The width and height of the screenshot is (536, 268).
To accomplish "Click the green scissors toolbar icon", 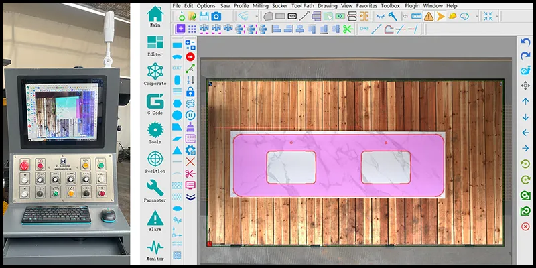I will (x=347, y=29).
